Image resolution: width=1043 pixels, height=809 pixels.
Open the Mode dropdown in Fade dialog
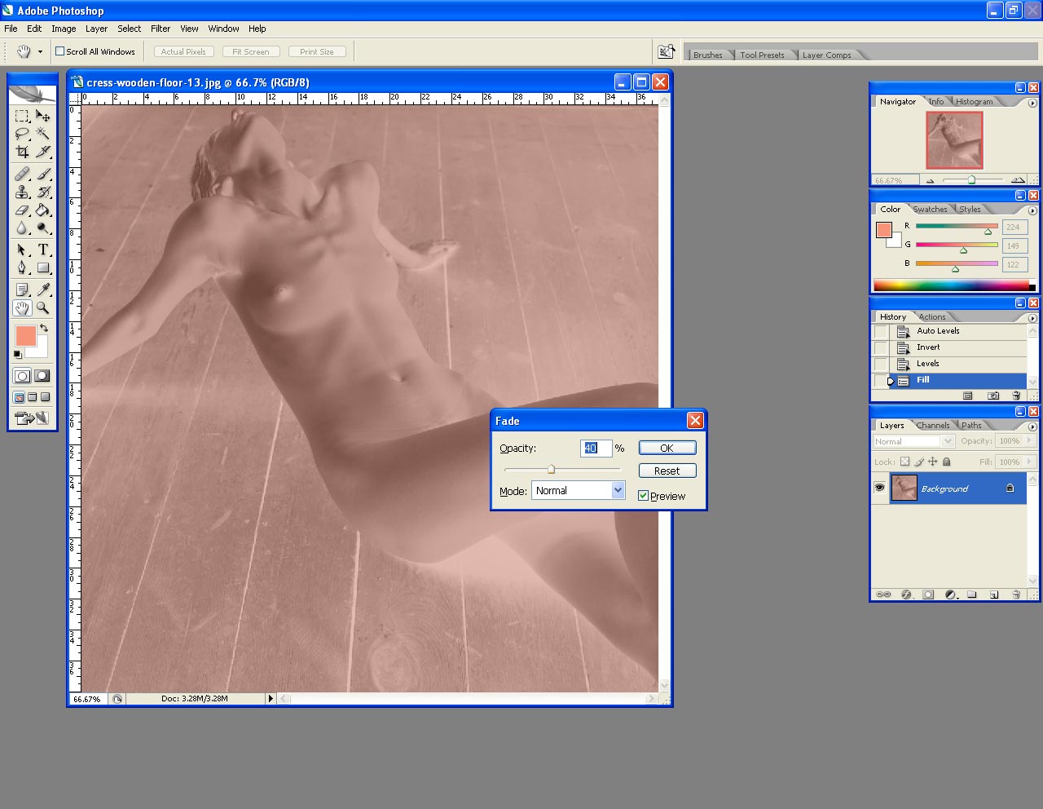[618, 490]
